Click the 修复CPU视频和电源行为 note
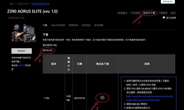 (138, 108)
